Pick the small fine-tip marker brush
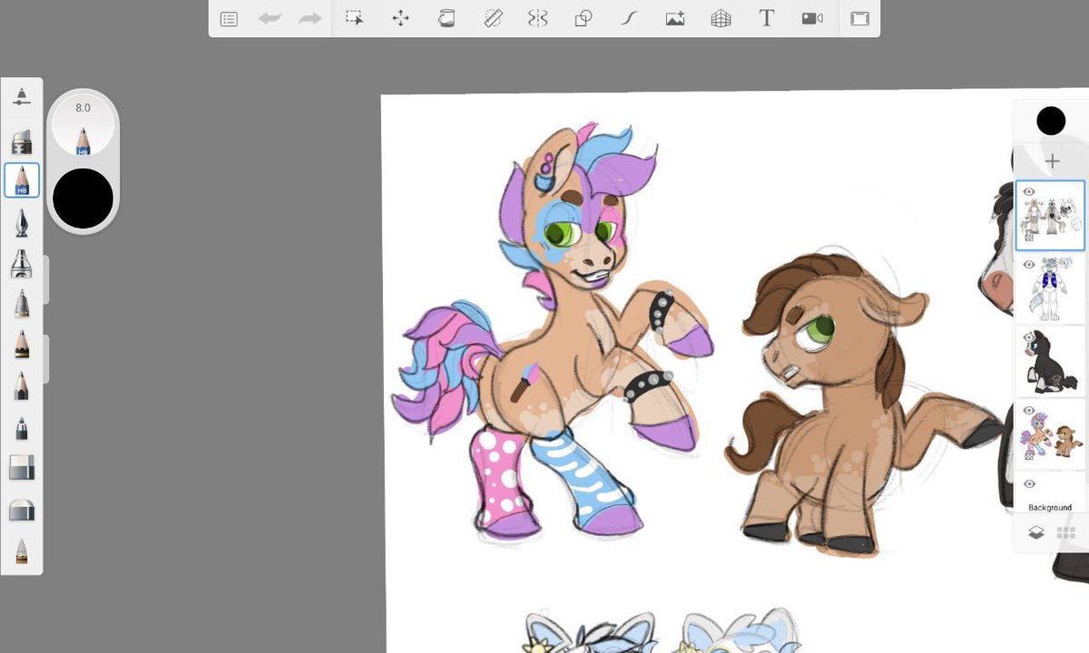1089x653 pixels. tap(22, 427)
